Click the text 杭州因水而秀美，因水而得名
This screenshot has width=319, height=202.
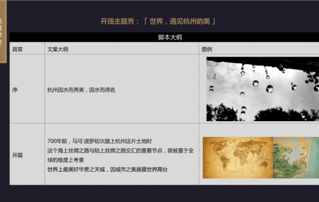81,90
